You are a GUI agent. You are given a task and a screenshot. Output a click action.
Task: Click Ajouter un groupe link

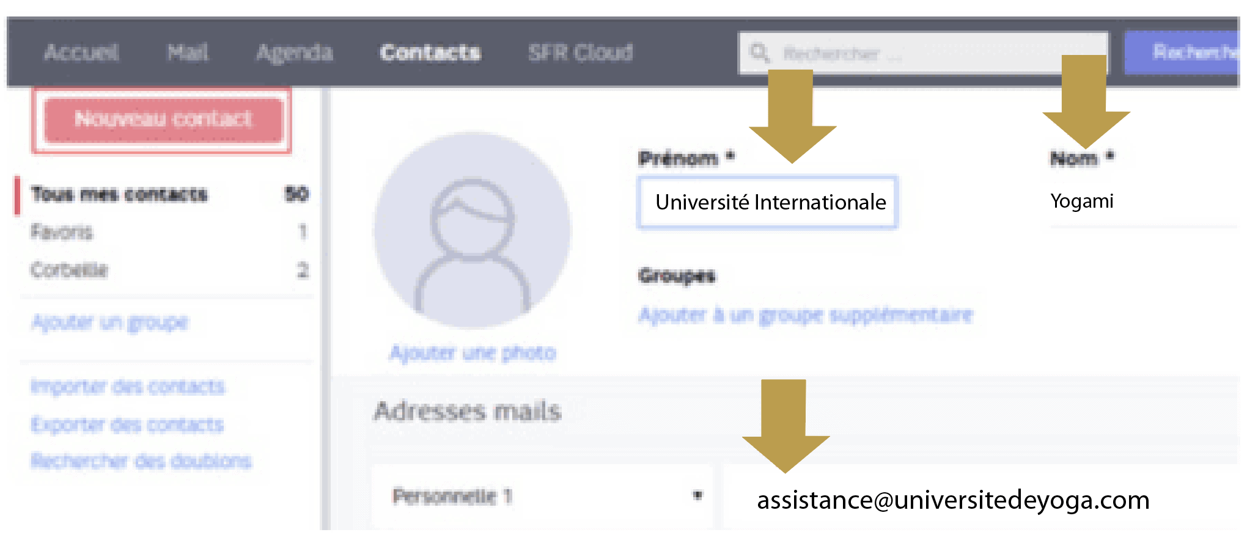[x=110, y=322]
